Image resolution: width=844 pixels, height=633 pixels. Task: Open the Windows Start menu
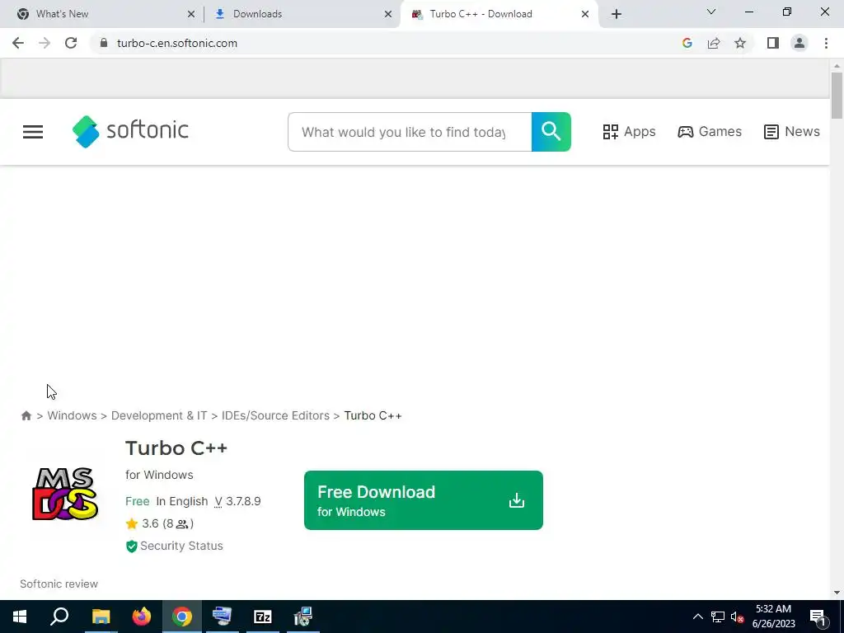coord(20,617)
